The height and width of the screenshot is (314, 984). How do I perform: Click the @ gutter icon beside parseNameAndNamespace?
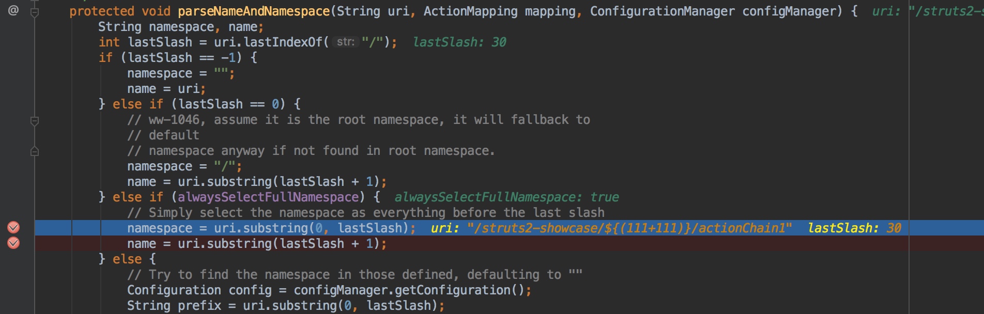click(13, 10)
